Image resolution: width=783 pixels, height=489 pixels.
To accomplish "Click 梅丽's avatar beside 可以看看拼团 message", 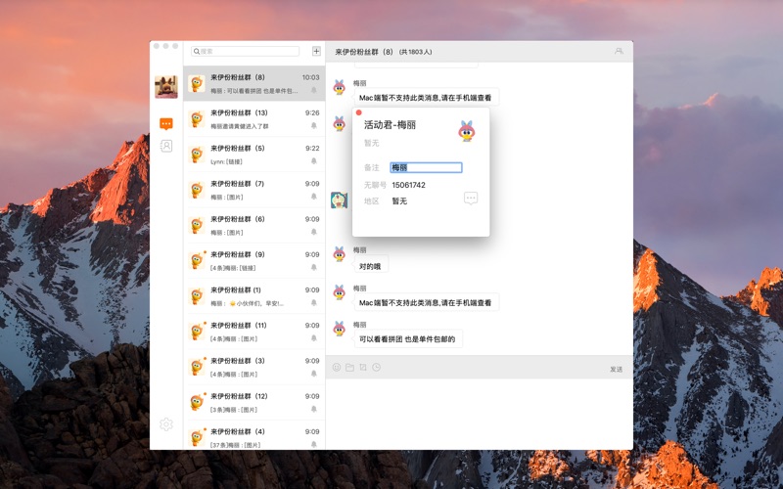I will tap(340, 329).
